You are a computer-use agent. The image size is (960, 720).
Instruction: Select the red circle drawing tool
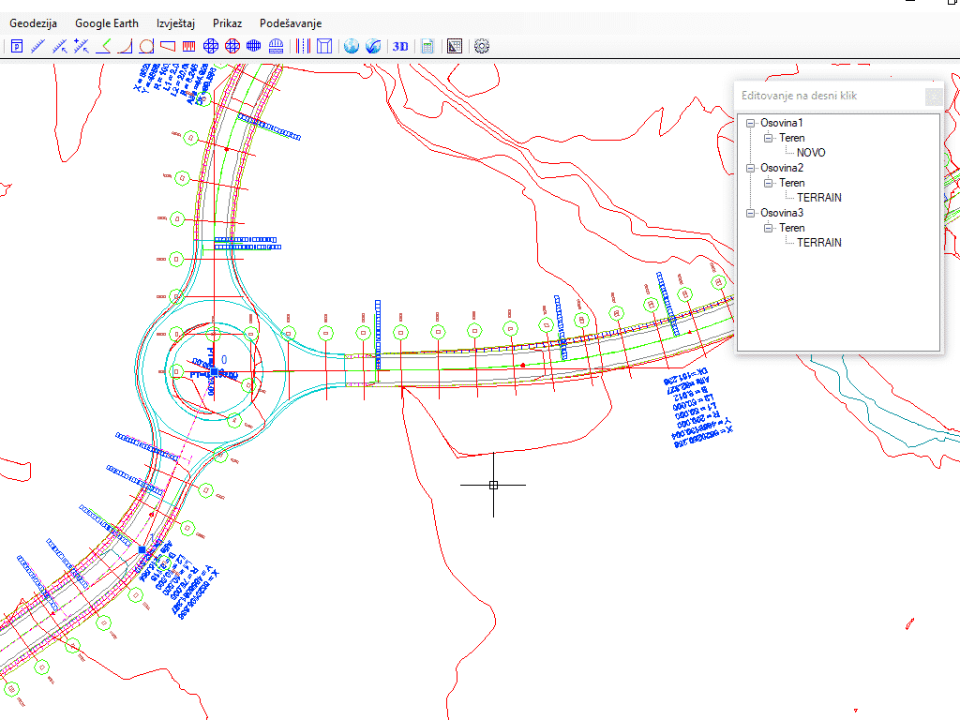click(x=146, y=46)
